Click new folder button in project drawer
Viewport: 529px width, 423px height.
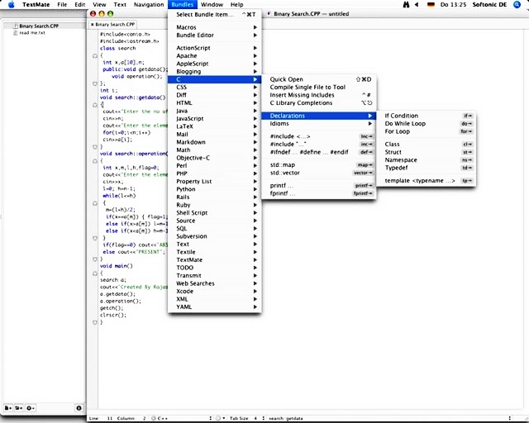tap(19, 408)
